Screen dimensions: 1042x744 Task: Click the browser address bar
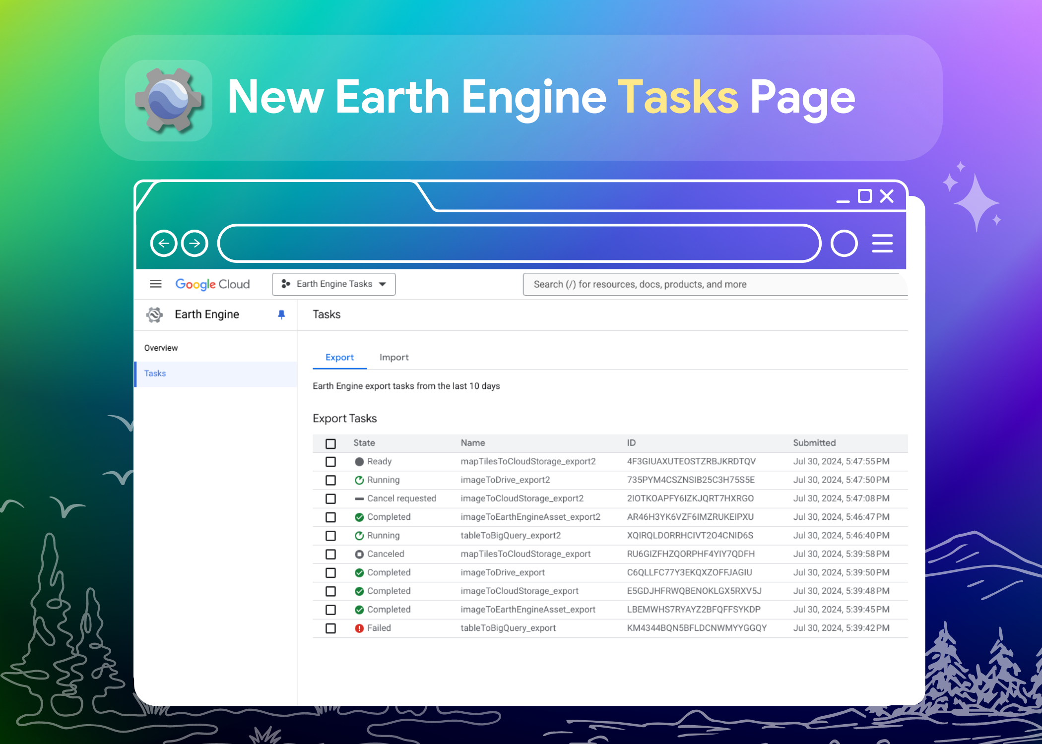[x=519, y=243]
